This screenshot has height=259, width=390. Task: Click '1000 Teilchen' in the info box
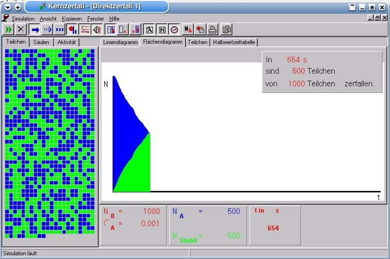click(312, 84)
